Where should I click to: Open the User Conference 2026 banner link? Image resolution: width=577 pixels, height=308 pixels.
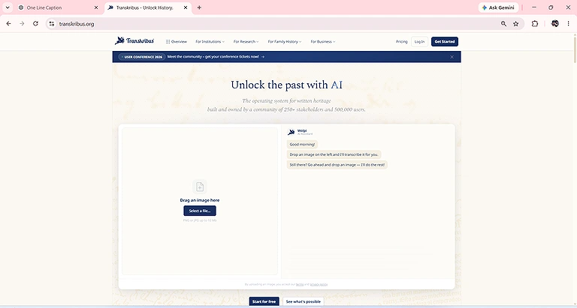pos(192,57)
